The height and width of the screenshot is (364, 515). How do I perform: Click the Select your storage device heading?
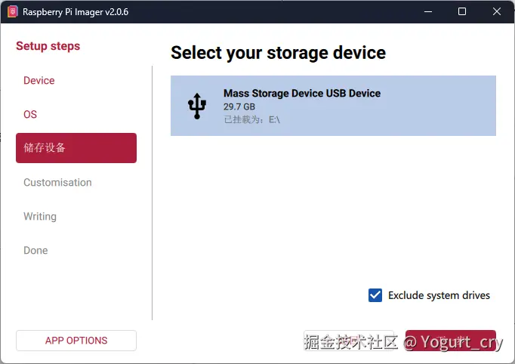coord(278,53)
